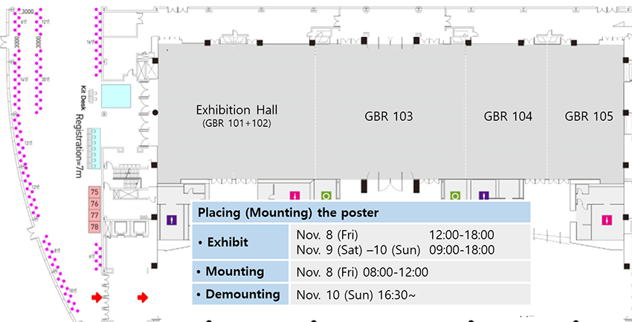Click the leftmost red entrance arrow

[96, 298]
